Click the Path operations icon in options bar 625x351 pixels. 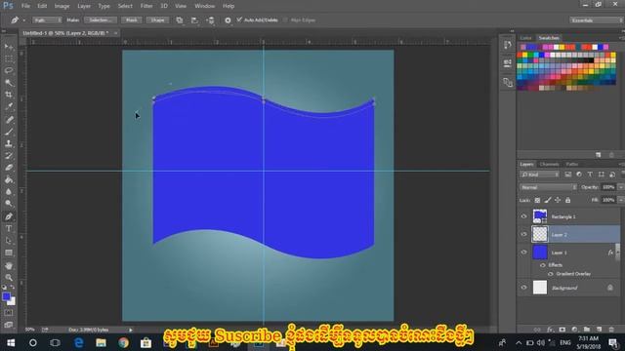180,19
